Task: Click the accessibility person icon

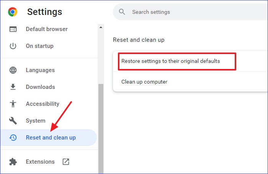Action: coord(13,104)
